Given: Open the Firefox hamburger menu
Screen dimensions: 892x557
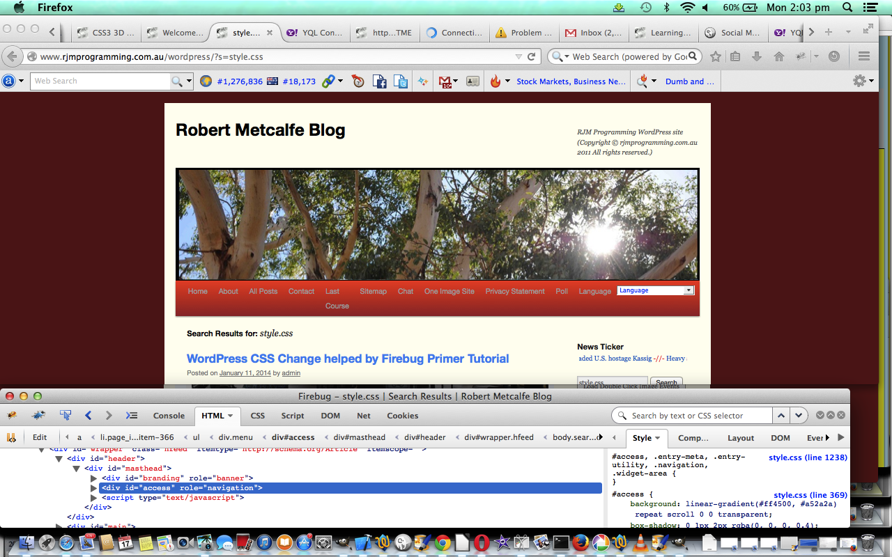Looking at the screenshot, I should point(864,56).
